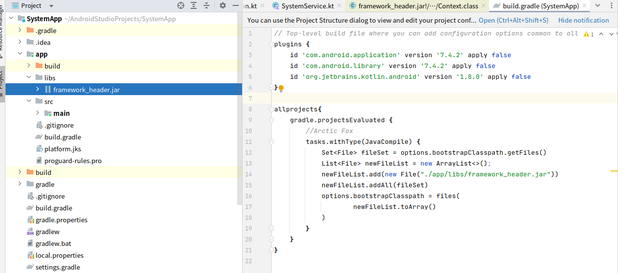The height and width of the screenshot is (273, 618).
Task: Click 'org.jetbrains.kotlin.android' plugin id text
Action: coord(361,77)
